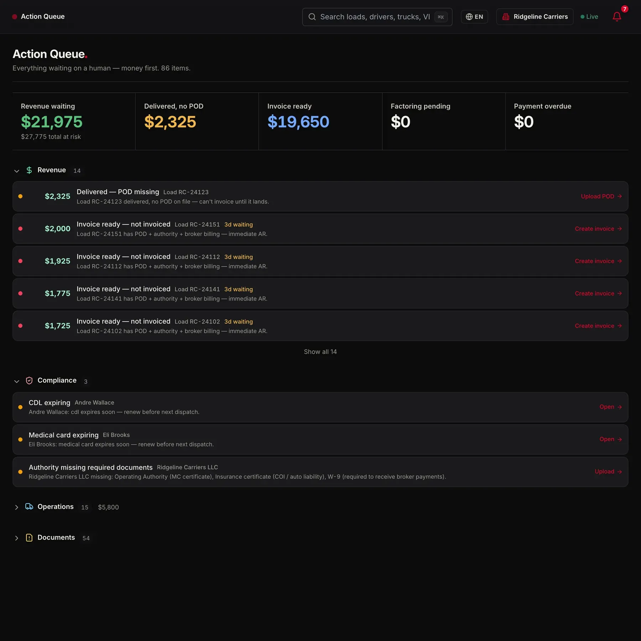Viewport: 641px width, 641px height.
Task: Click the "3d waiting" tag for RC-24112
Action: [x=239, y=257]
